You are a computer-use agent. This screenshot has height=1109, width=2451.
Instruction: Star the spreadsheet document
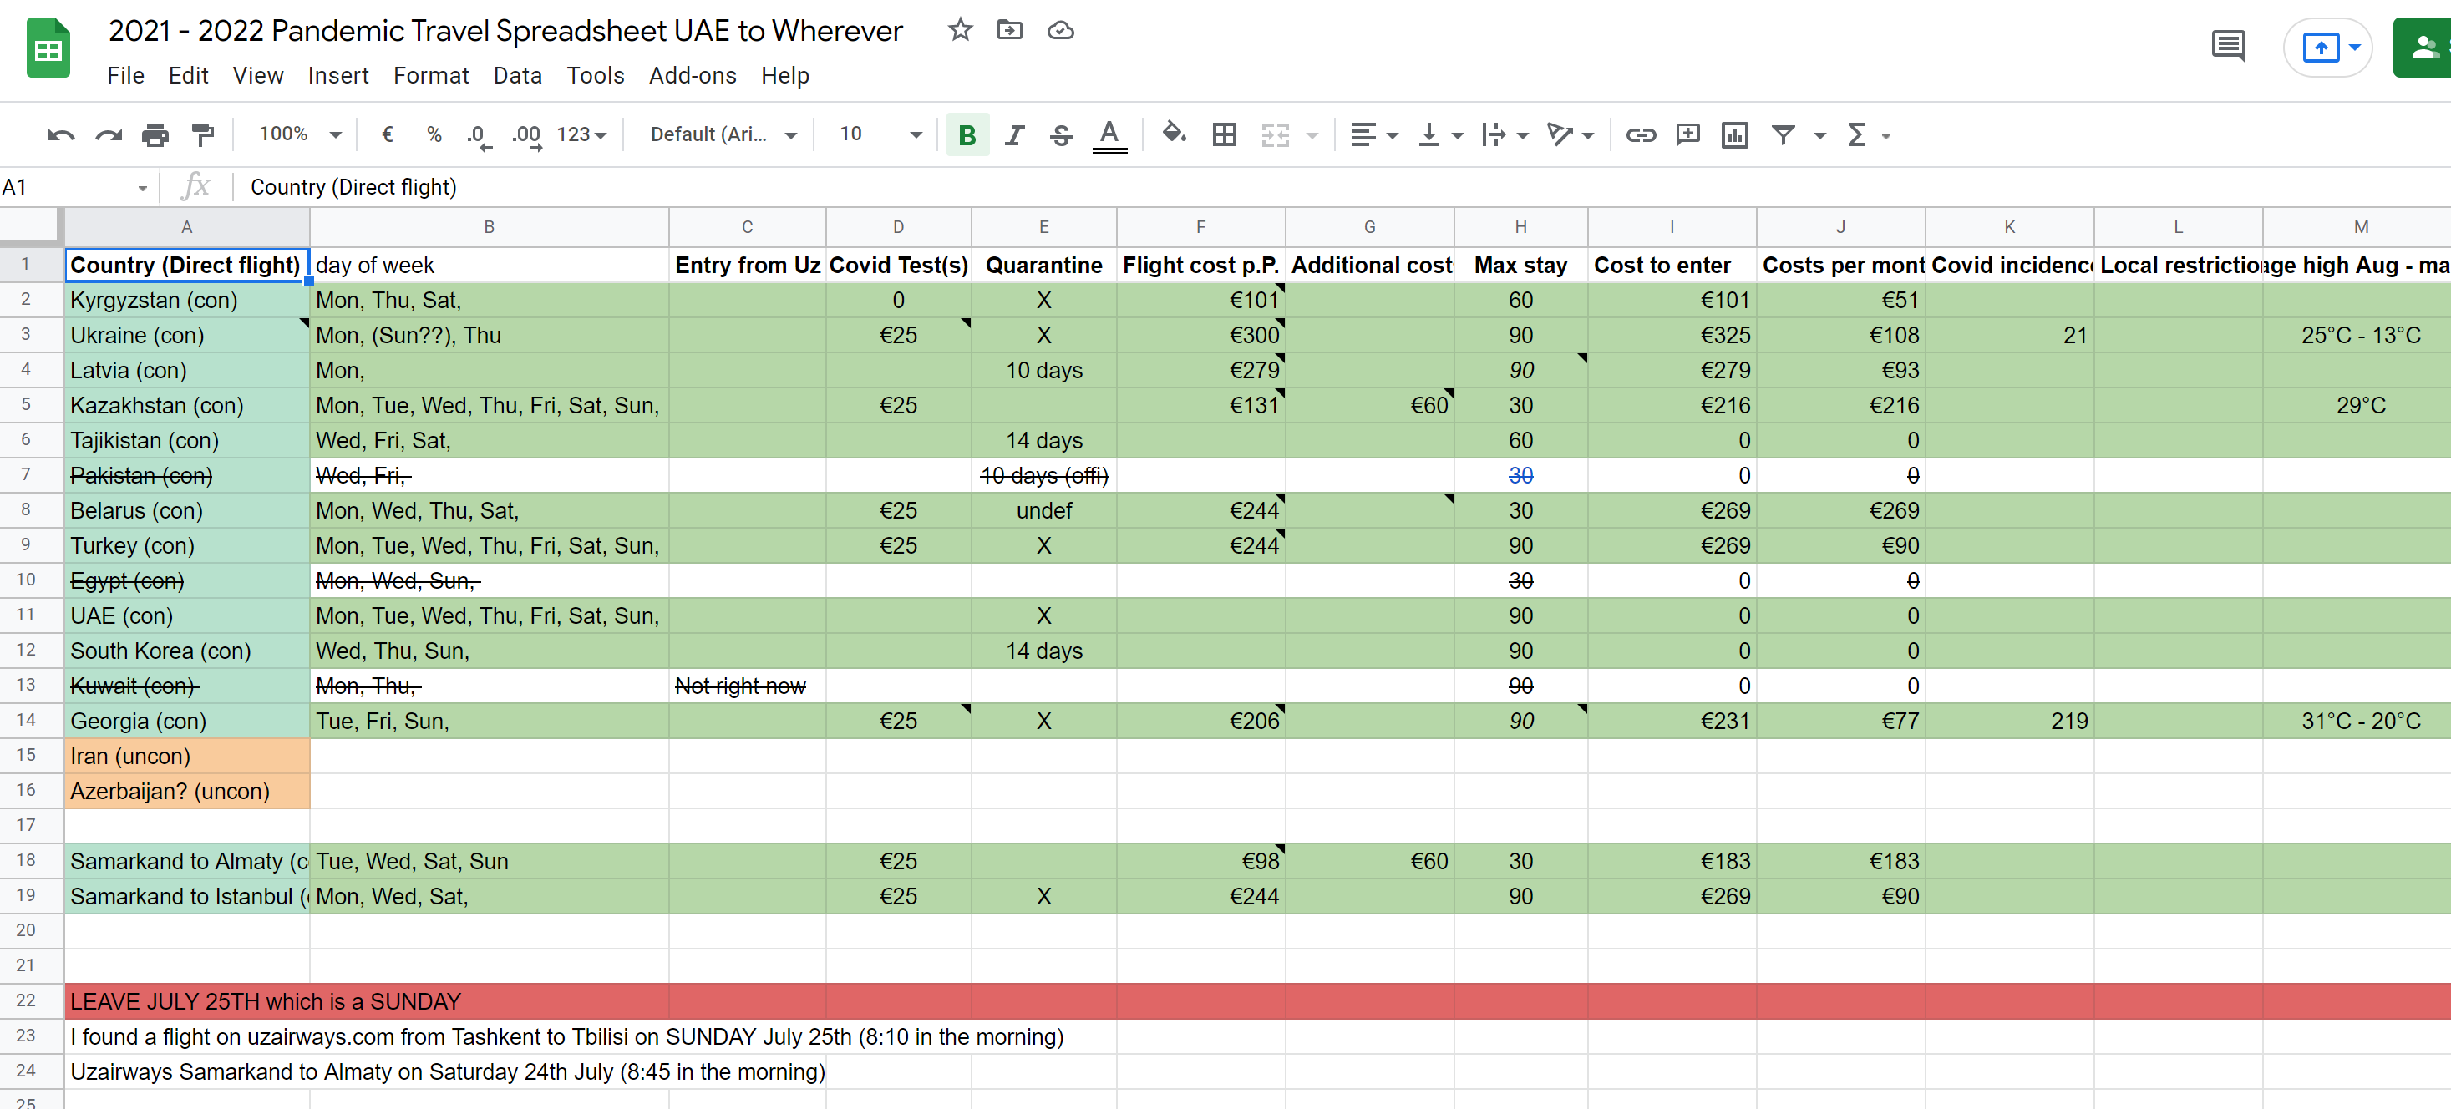960,30
